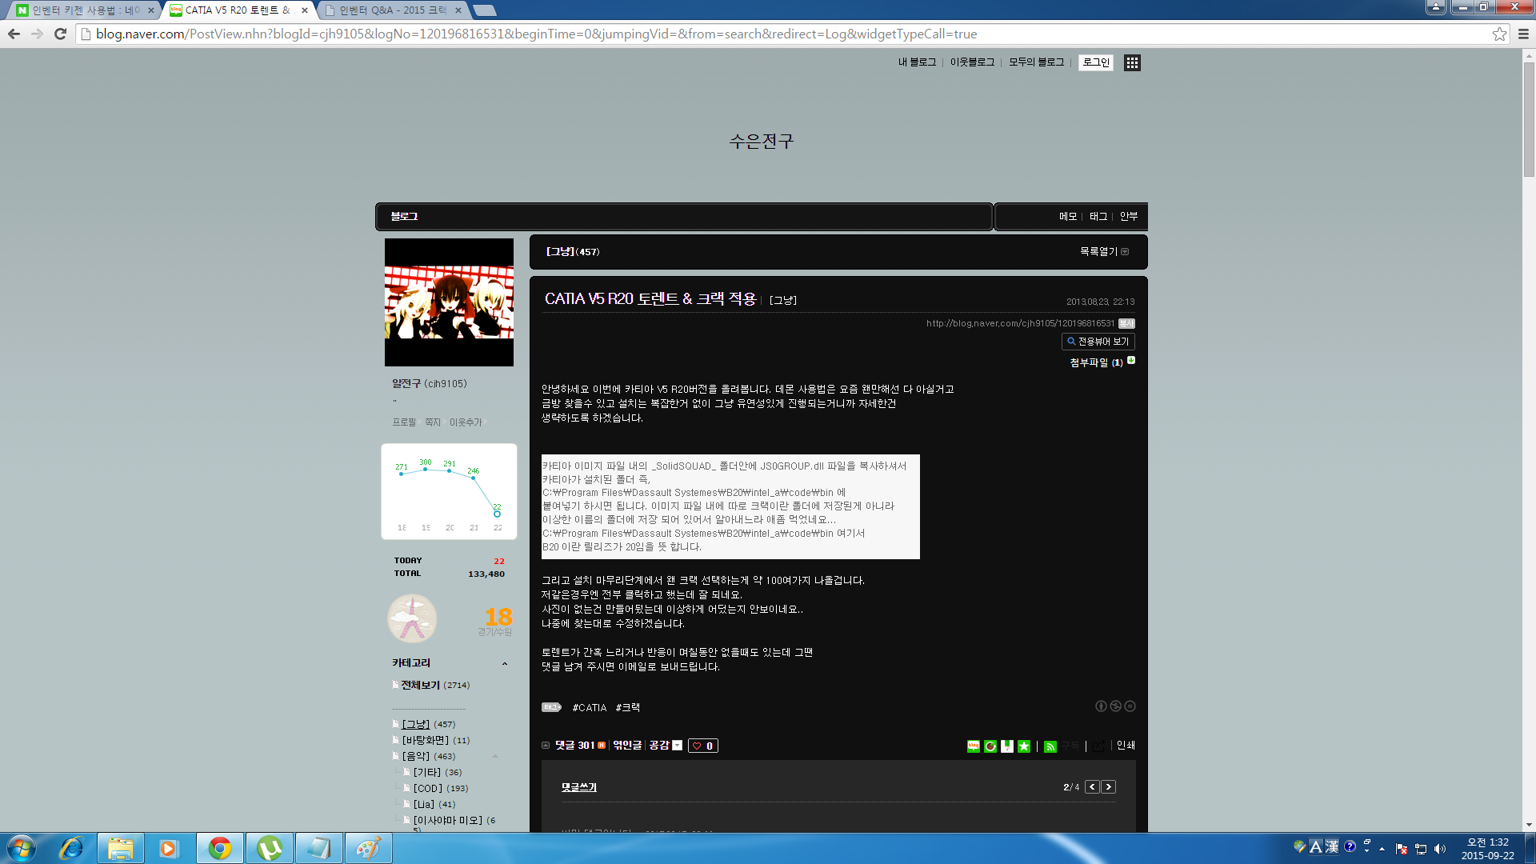Open the 안부 guestbook menu
The width and height of the screenshot is (1536, 864).
[1129, 217]
